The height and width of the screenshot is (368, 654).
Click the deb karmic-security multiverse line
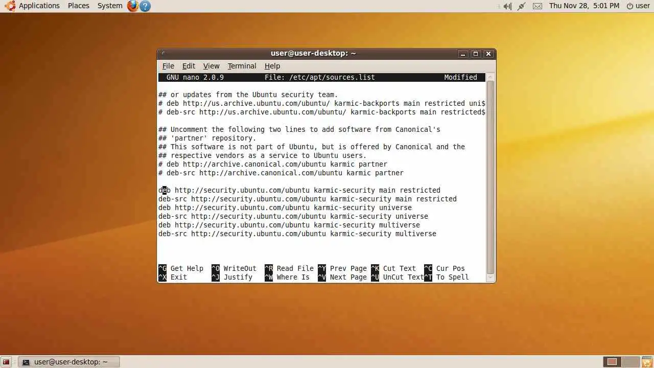pos(289,225)
